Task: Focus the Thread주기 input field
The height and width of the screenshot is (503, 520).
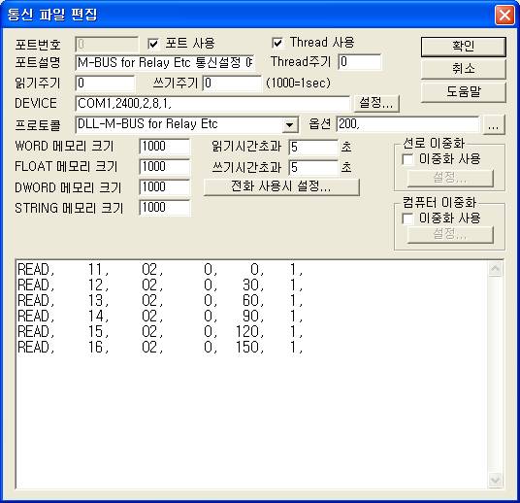Action: pyautogui.click(x=360, y=62)
